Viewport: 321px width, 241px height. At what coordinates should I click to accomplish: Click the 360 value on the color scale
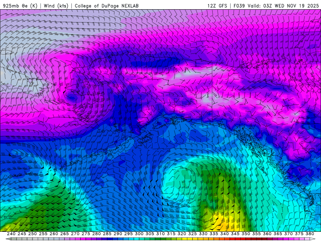[x=267, y=234]
